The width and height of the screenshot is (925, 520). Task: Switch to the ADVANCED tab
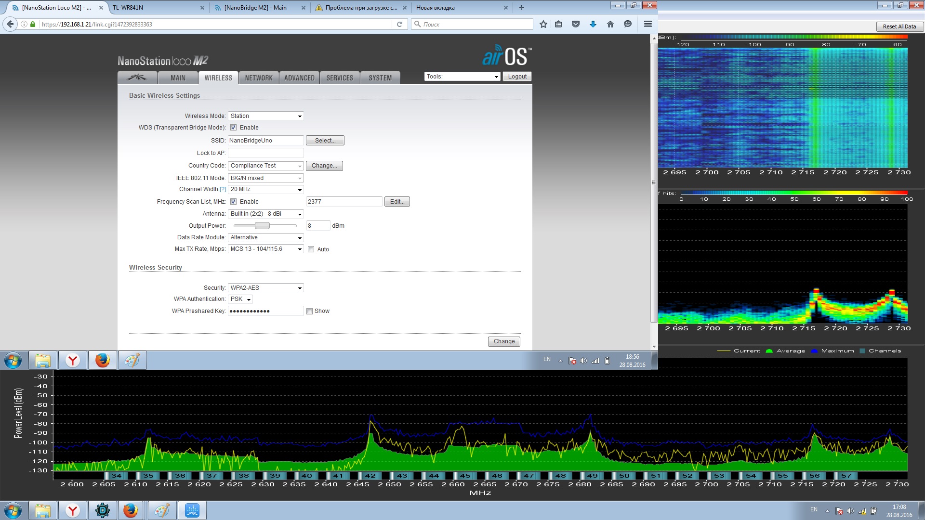click(299, 78)
